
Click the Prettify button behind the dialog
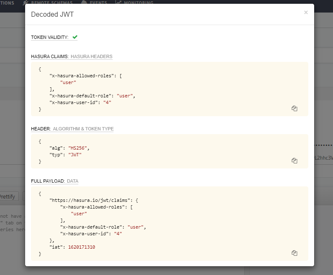[x=8, y=196]
